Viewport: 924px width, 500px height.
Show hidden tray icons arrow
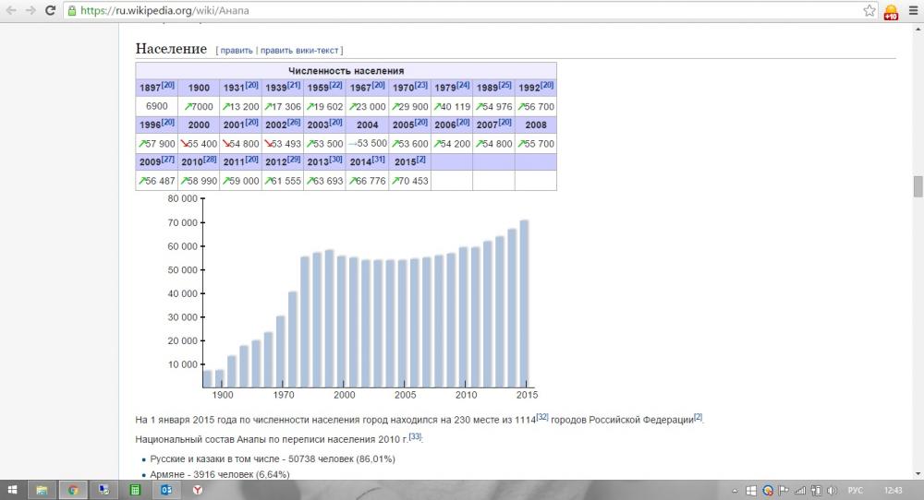(735, 491)
